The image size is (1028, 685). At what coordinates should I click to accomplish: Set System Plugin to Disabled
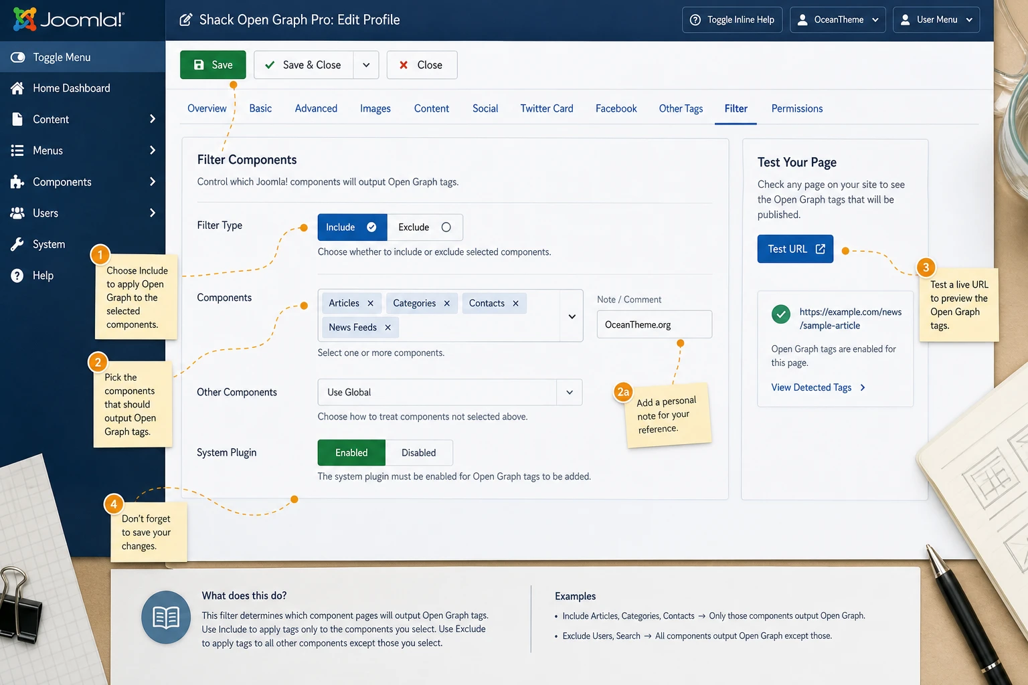pyautogui.click(x=419, y=453)
